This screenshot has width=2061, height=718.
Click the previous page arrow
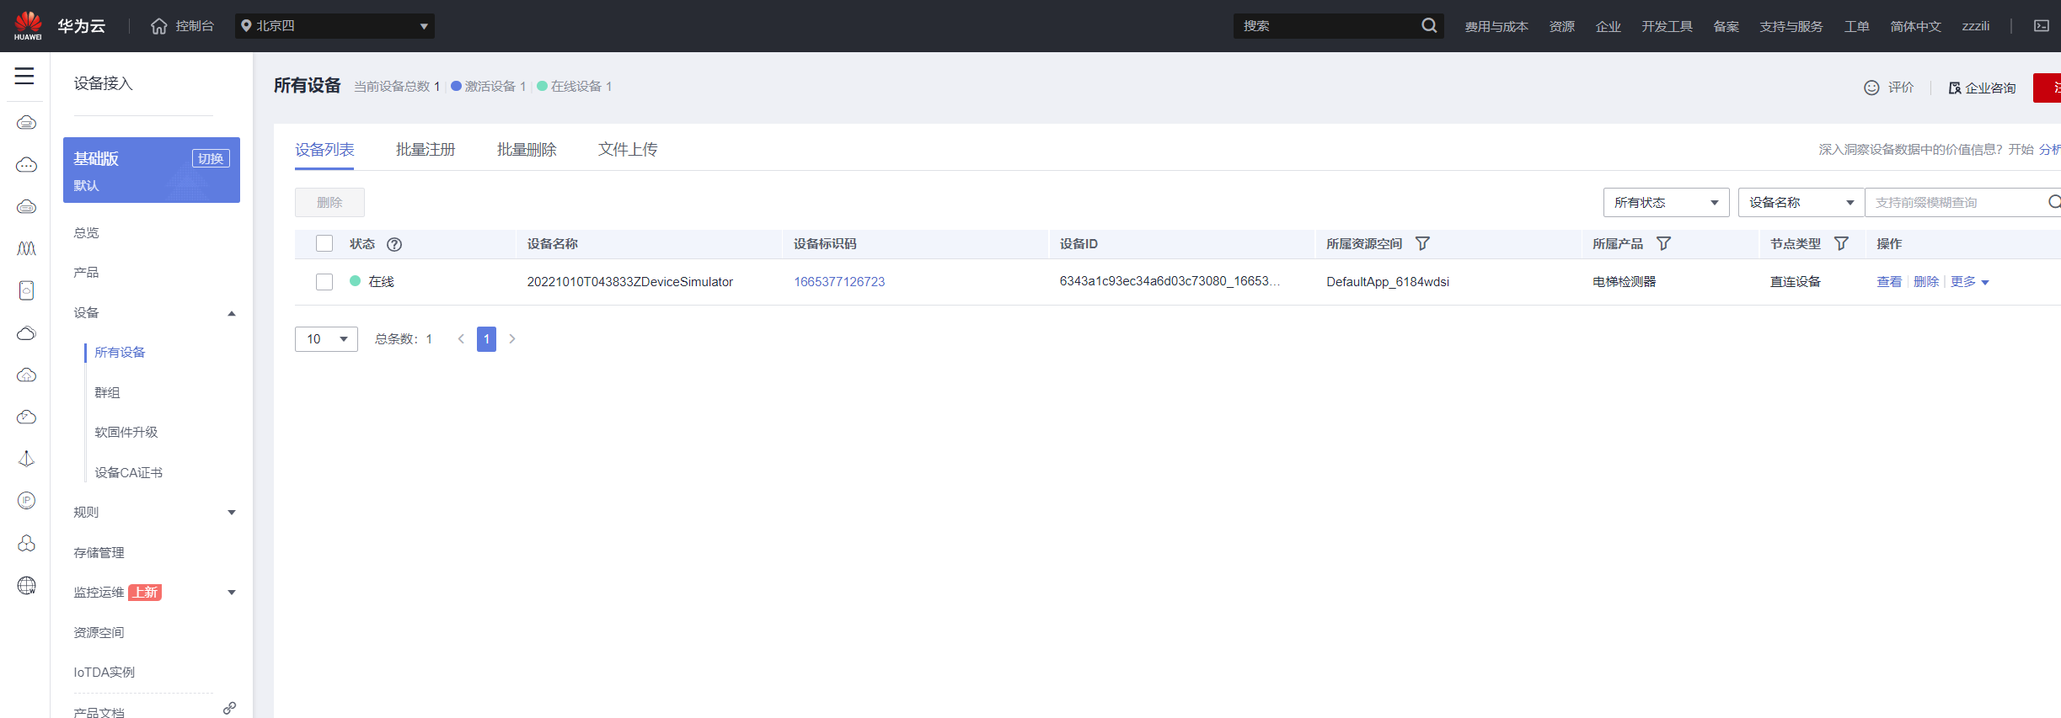(x=461, y=339)
